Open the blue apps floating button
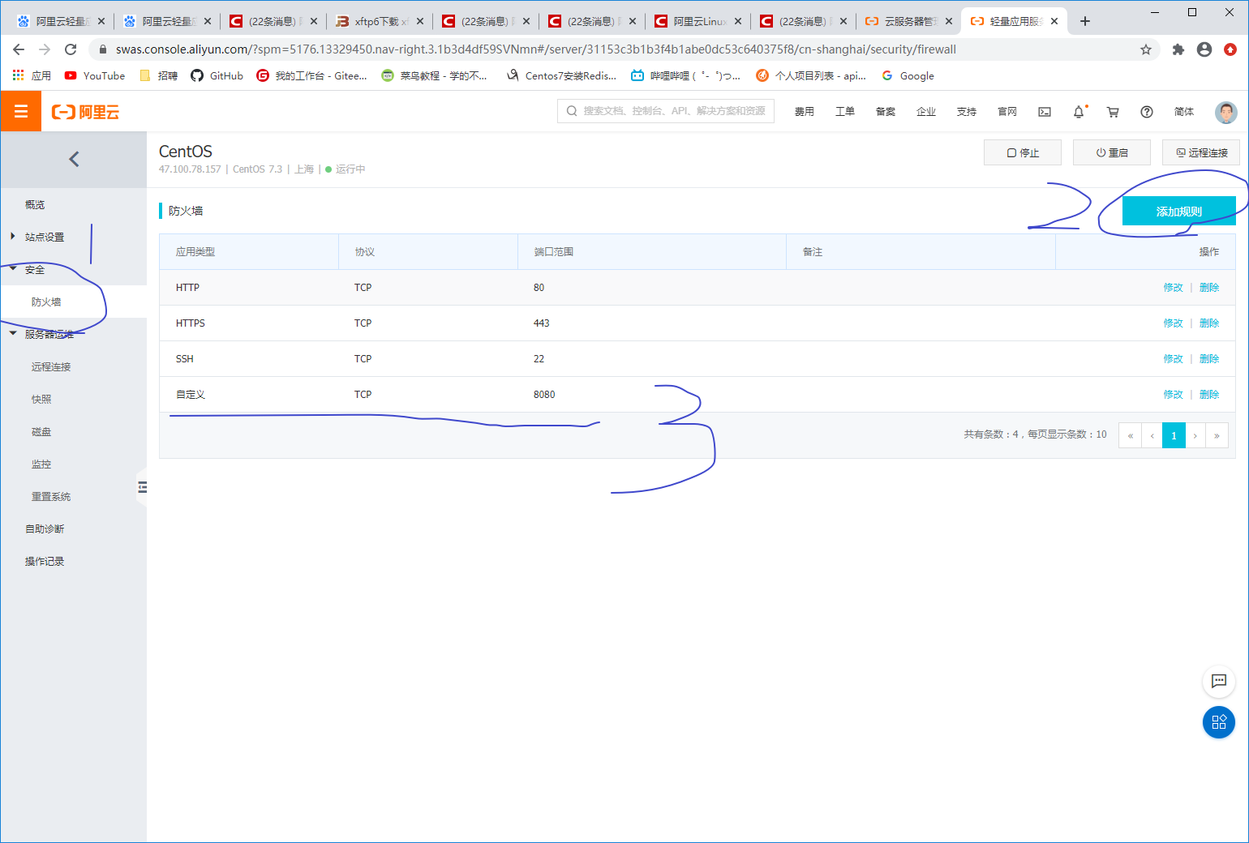 coord(1218,722)
